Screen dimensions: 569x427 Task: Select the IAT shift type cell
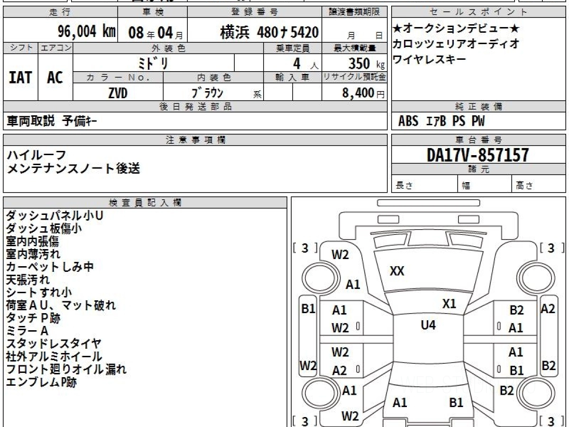20,78
